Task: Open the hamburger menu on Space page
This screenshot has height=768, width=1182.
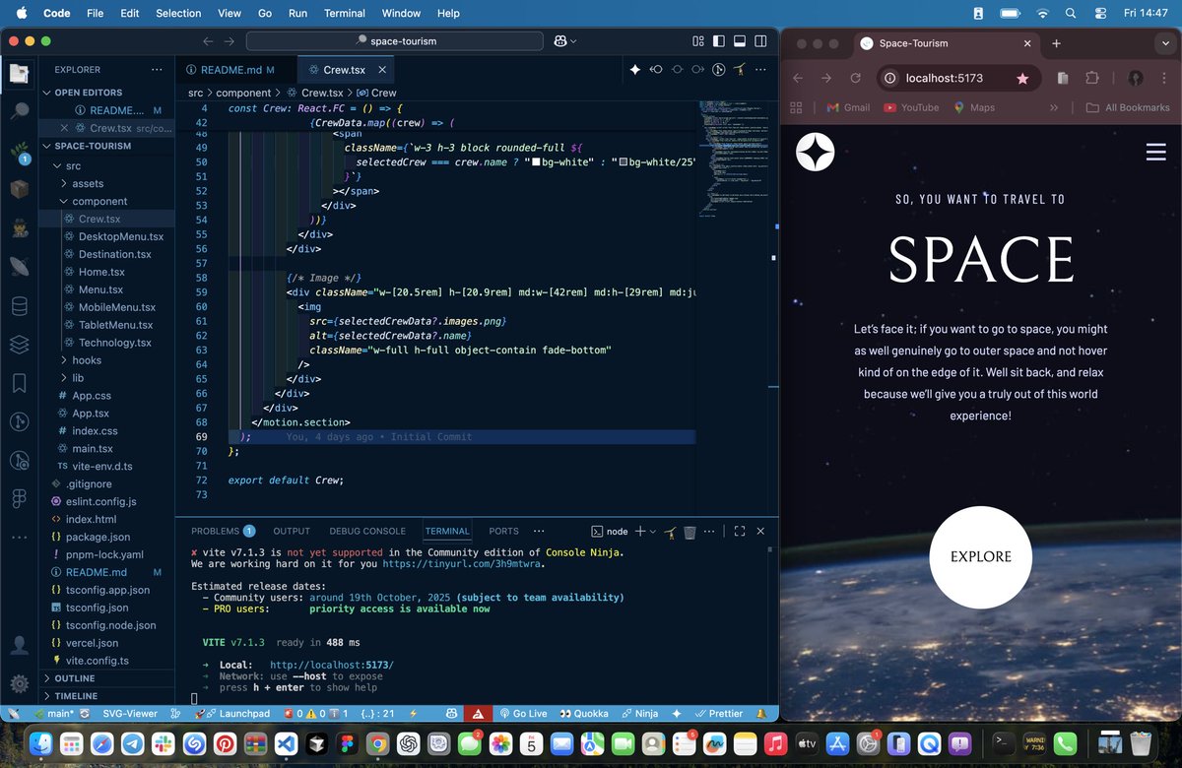Action: pos(1156,152)
